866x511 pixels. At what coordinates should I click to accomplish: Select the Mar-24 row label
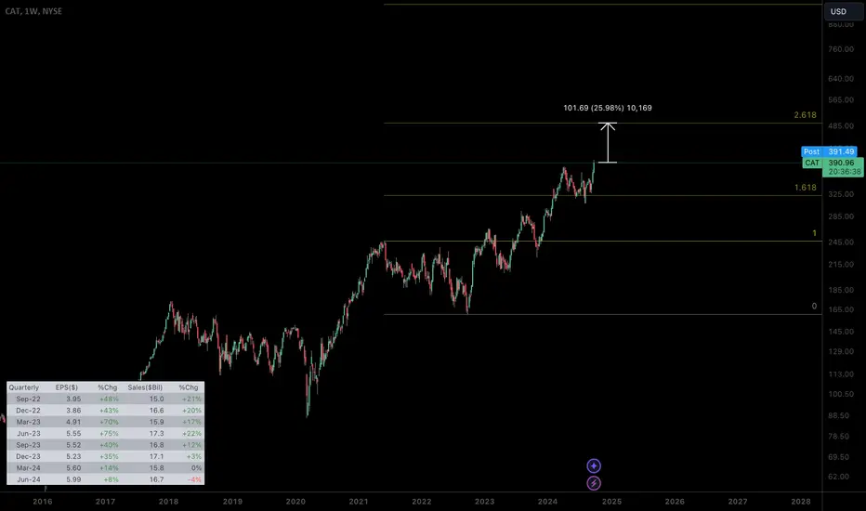click(x=28, y=468)
